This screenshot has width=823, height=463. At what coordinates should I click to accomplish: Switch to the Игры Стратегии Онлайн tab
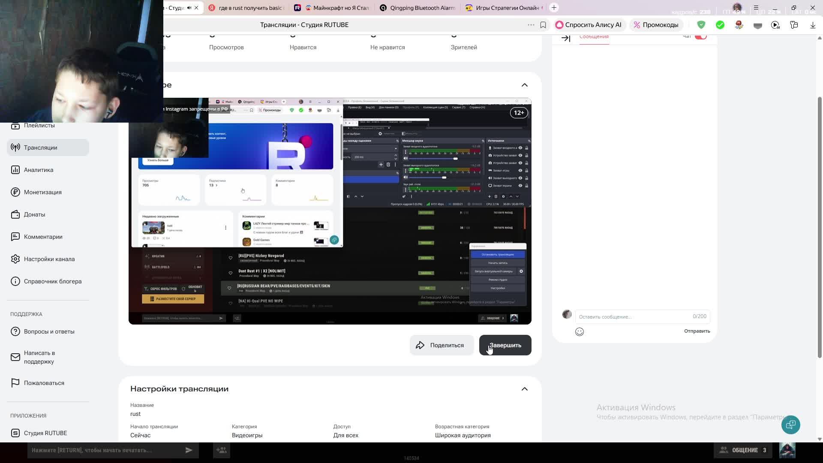[x=504, y=8]
